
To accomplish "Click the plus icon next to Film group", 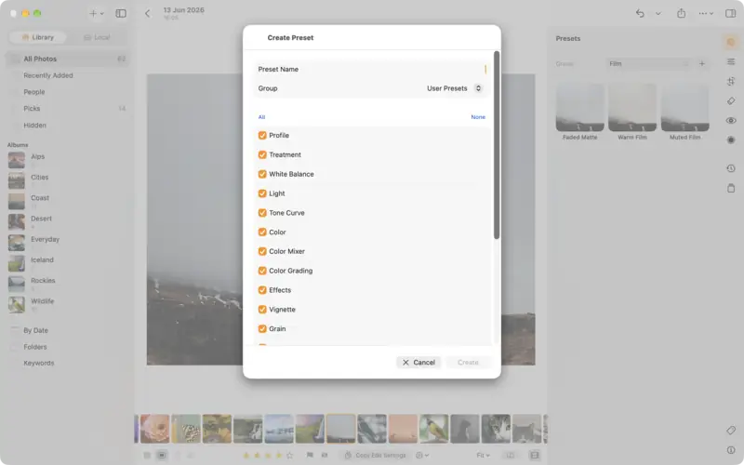I will tap(702, 63).
